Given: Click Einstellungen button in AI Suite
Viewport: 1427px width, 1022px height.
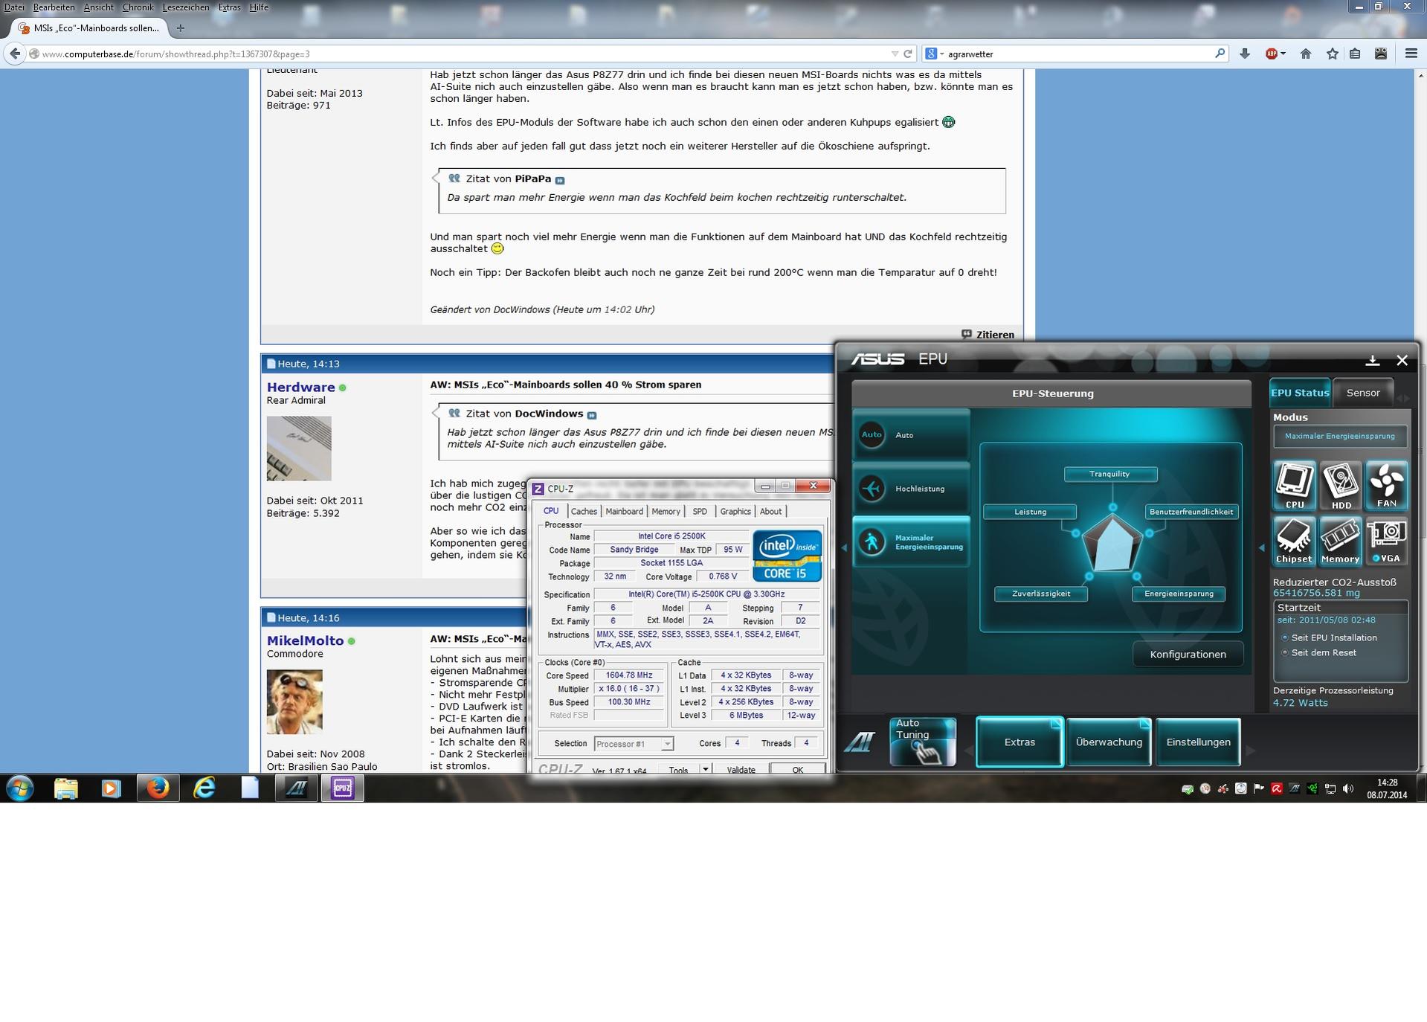Looking at the screenshot, I should 1198,742.
